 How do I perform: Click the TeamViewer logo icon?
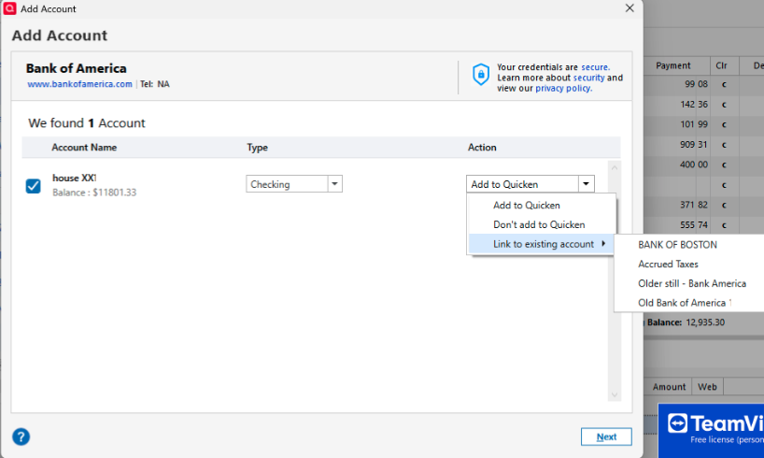click(x=677, y=422)
